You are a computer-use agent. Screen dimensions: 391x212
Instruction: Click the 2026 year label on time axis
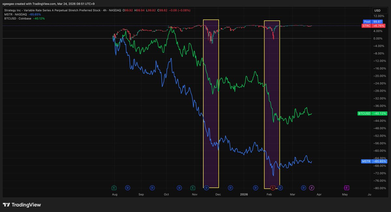click(x=244, y=194)
